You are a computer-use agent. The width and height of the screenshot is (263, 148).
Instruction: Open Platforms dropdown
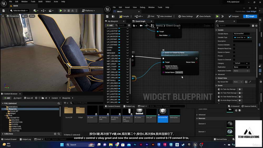pyautogui.click(x=88, y=11)
